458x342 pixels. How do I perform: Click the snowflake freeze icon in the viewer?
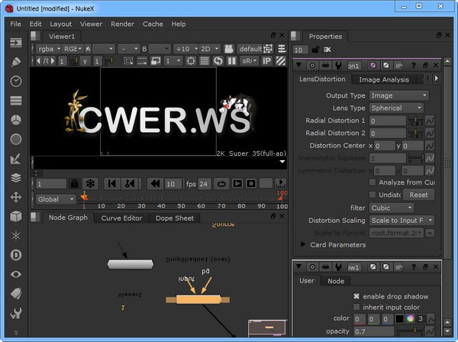click(x=89, y=184)
